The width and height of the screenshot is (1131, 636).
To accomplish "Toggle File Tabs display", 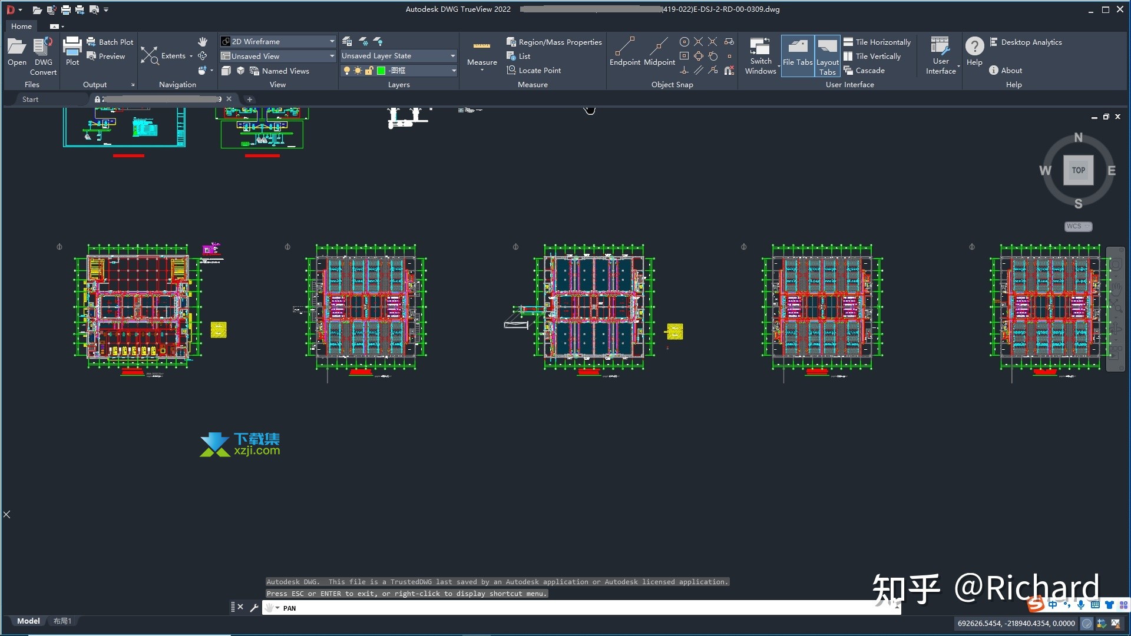I will (x=798, y=55).
